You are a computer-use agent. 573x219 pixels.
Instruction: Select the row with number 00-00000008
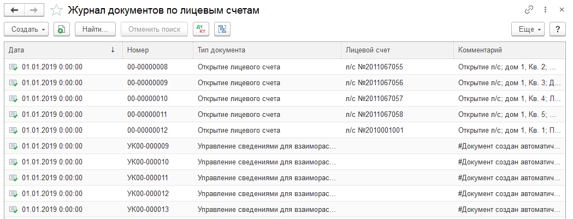pyautogui.click(x=147, y=67)
